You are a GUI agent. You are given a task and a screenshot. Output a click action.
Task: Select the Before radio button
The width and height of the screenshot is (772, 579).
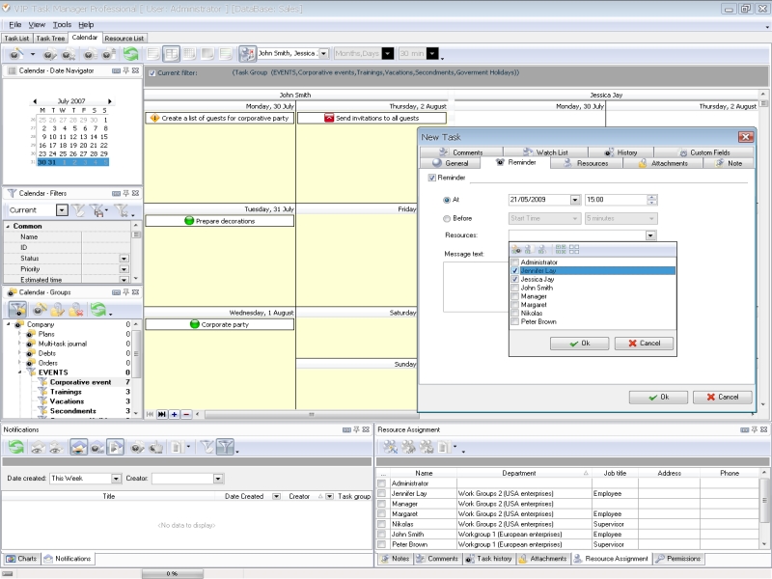tap(447, 219)
